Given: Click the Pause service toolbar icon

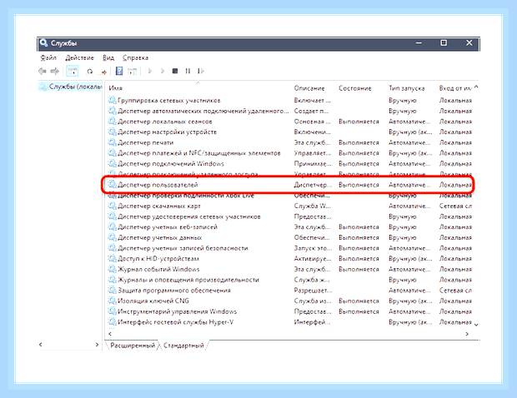Looking at the screenshot, I should click(188, 71).
